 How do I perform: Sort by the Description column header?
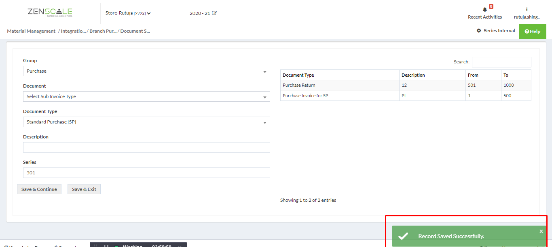click(x=432, y=75)
